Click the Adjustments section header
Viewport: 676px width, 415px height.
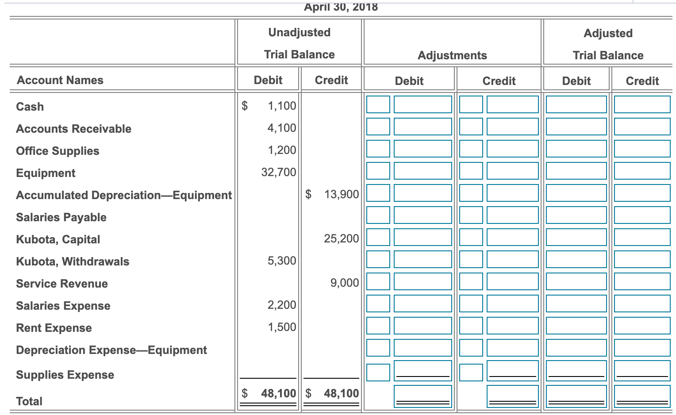point(452,55)
